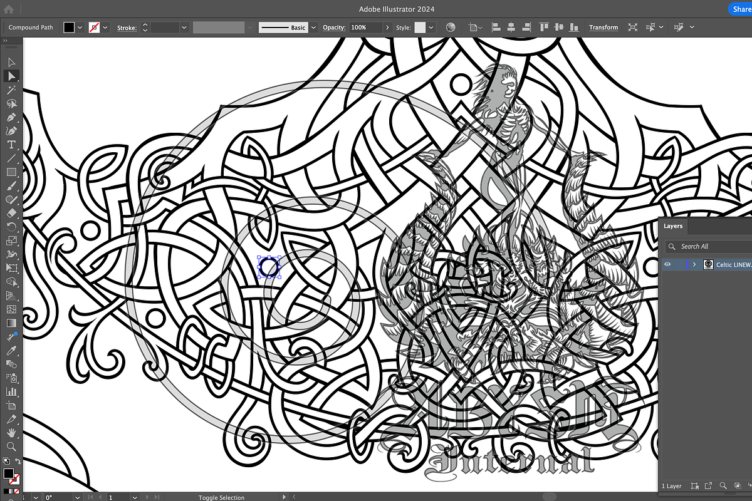
Task: Select the Rotate tool
Action: tap(11, 227)
